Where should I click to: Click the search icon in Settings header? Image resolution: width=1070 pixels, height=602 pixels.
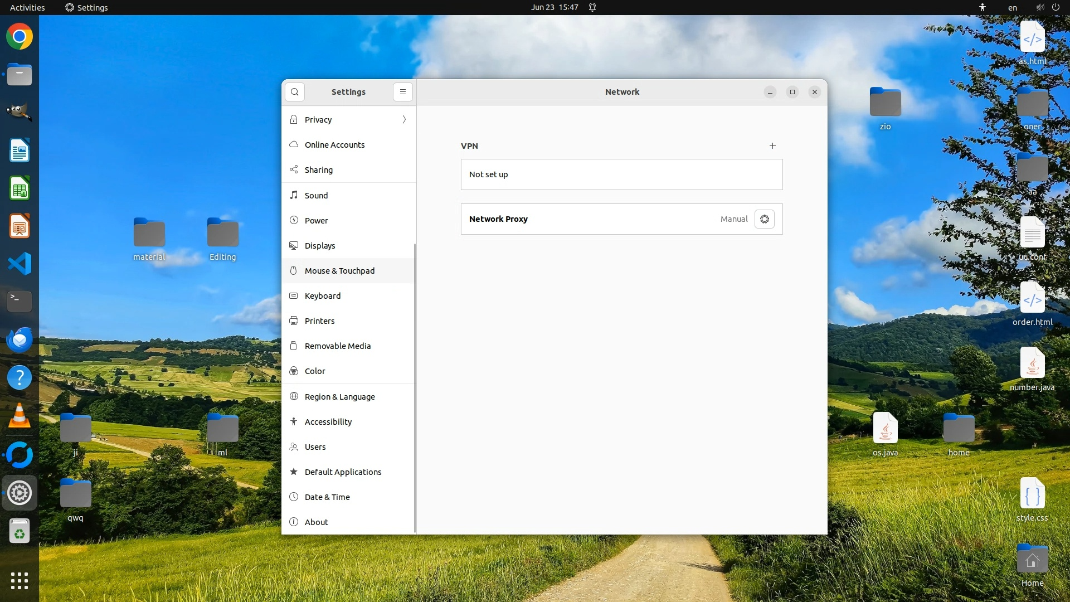click(294, 92)
